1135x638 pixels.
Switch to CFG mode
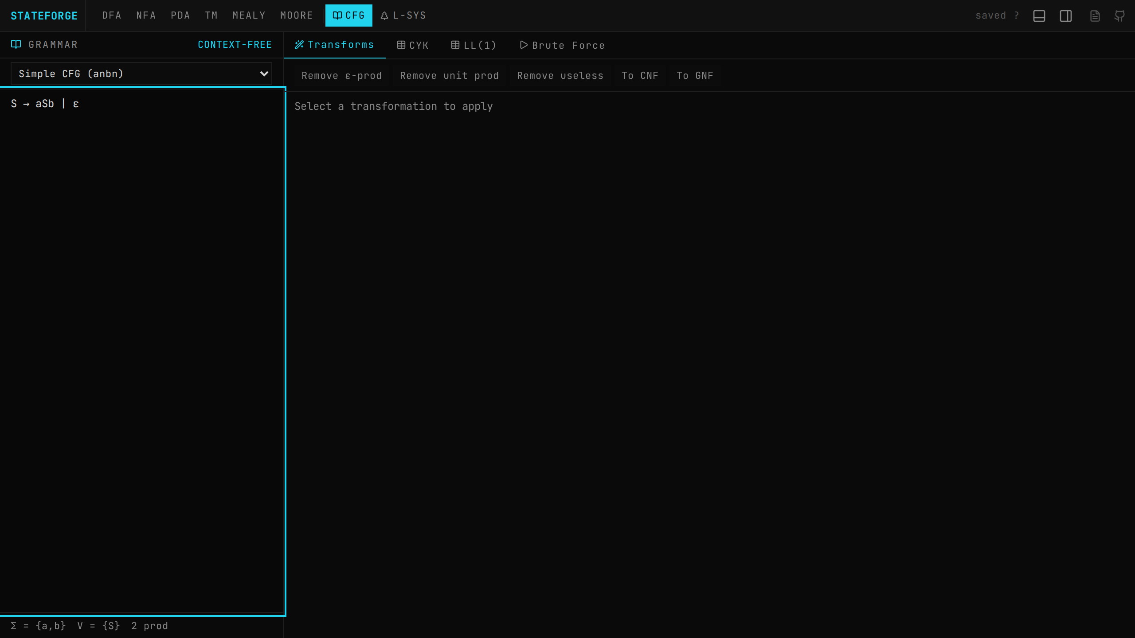tap(348, 15)
